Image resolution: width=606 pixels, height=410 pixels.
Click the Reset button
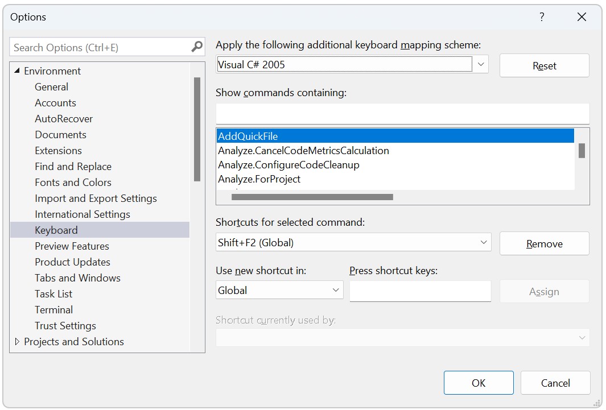point(544,65)
